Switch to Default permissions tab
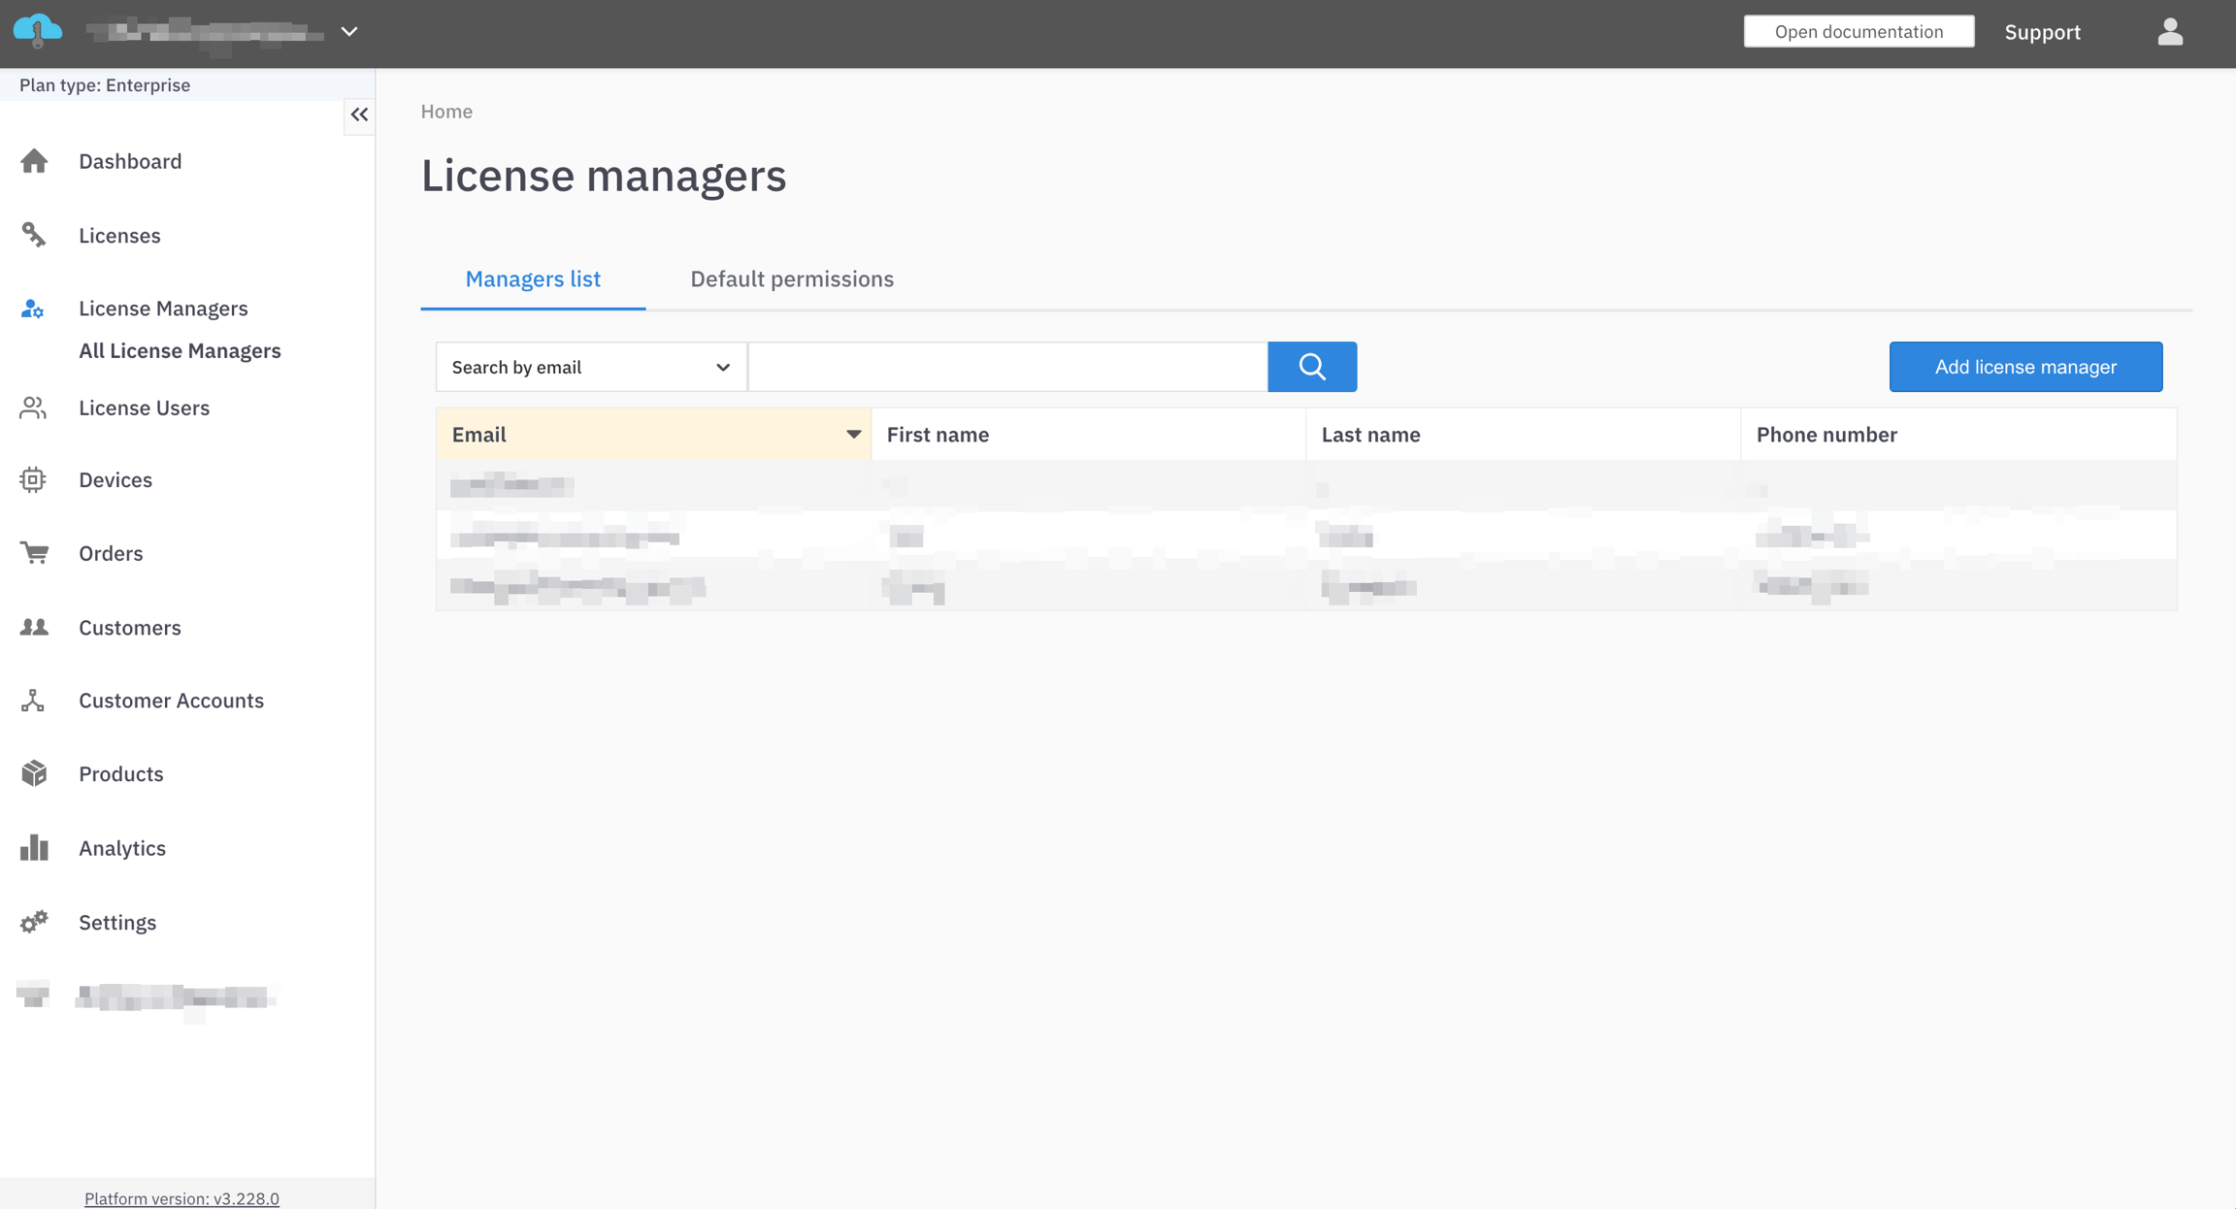The width and height of the screenshot is (2236, 1209). click(792, 279)
